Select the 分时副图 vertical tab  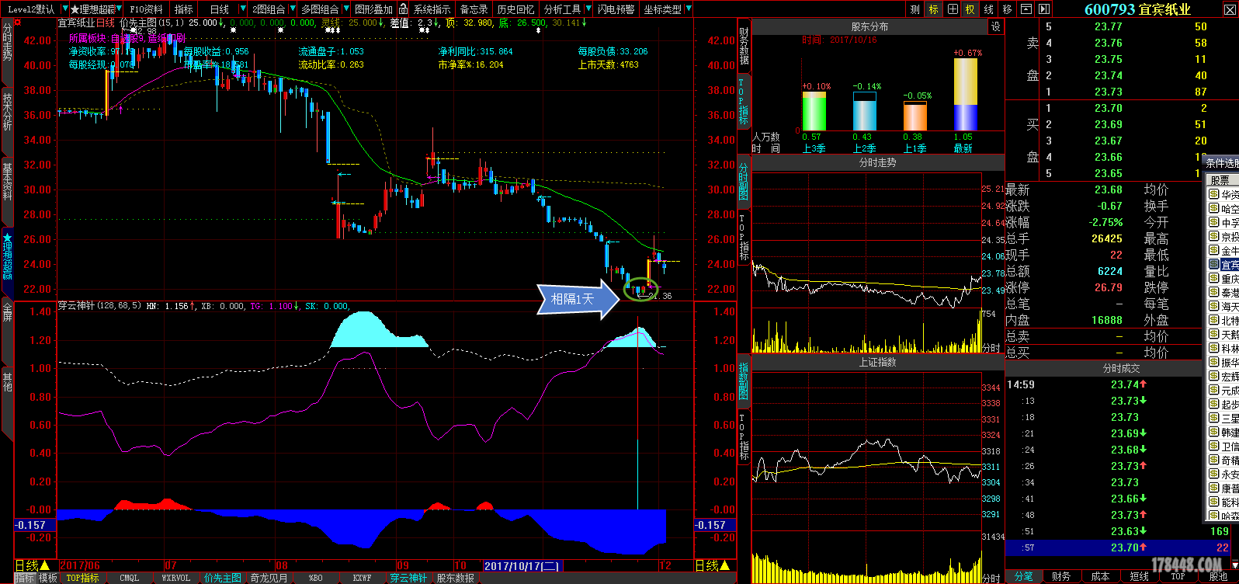coord(743,183)
